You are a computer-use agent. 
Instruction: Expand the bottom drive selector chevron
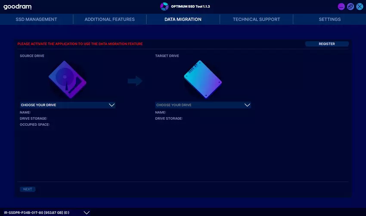coord(87,213)
